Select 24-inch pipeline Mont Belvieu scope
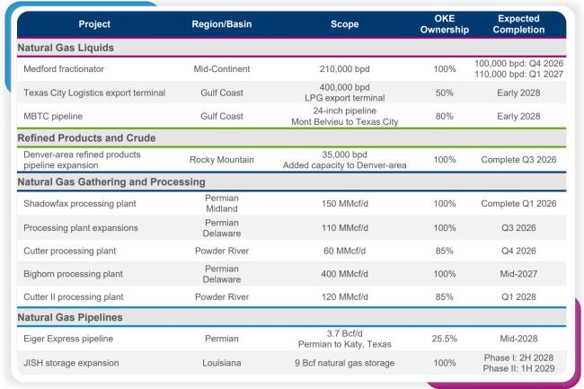This screenshot has height=389, width=584. point(344,116)
